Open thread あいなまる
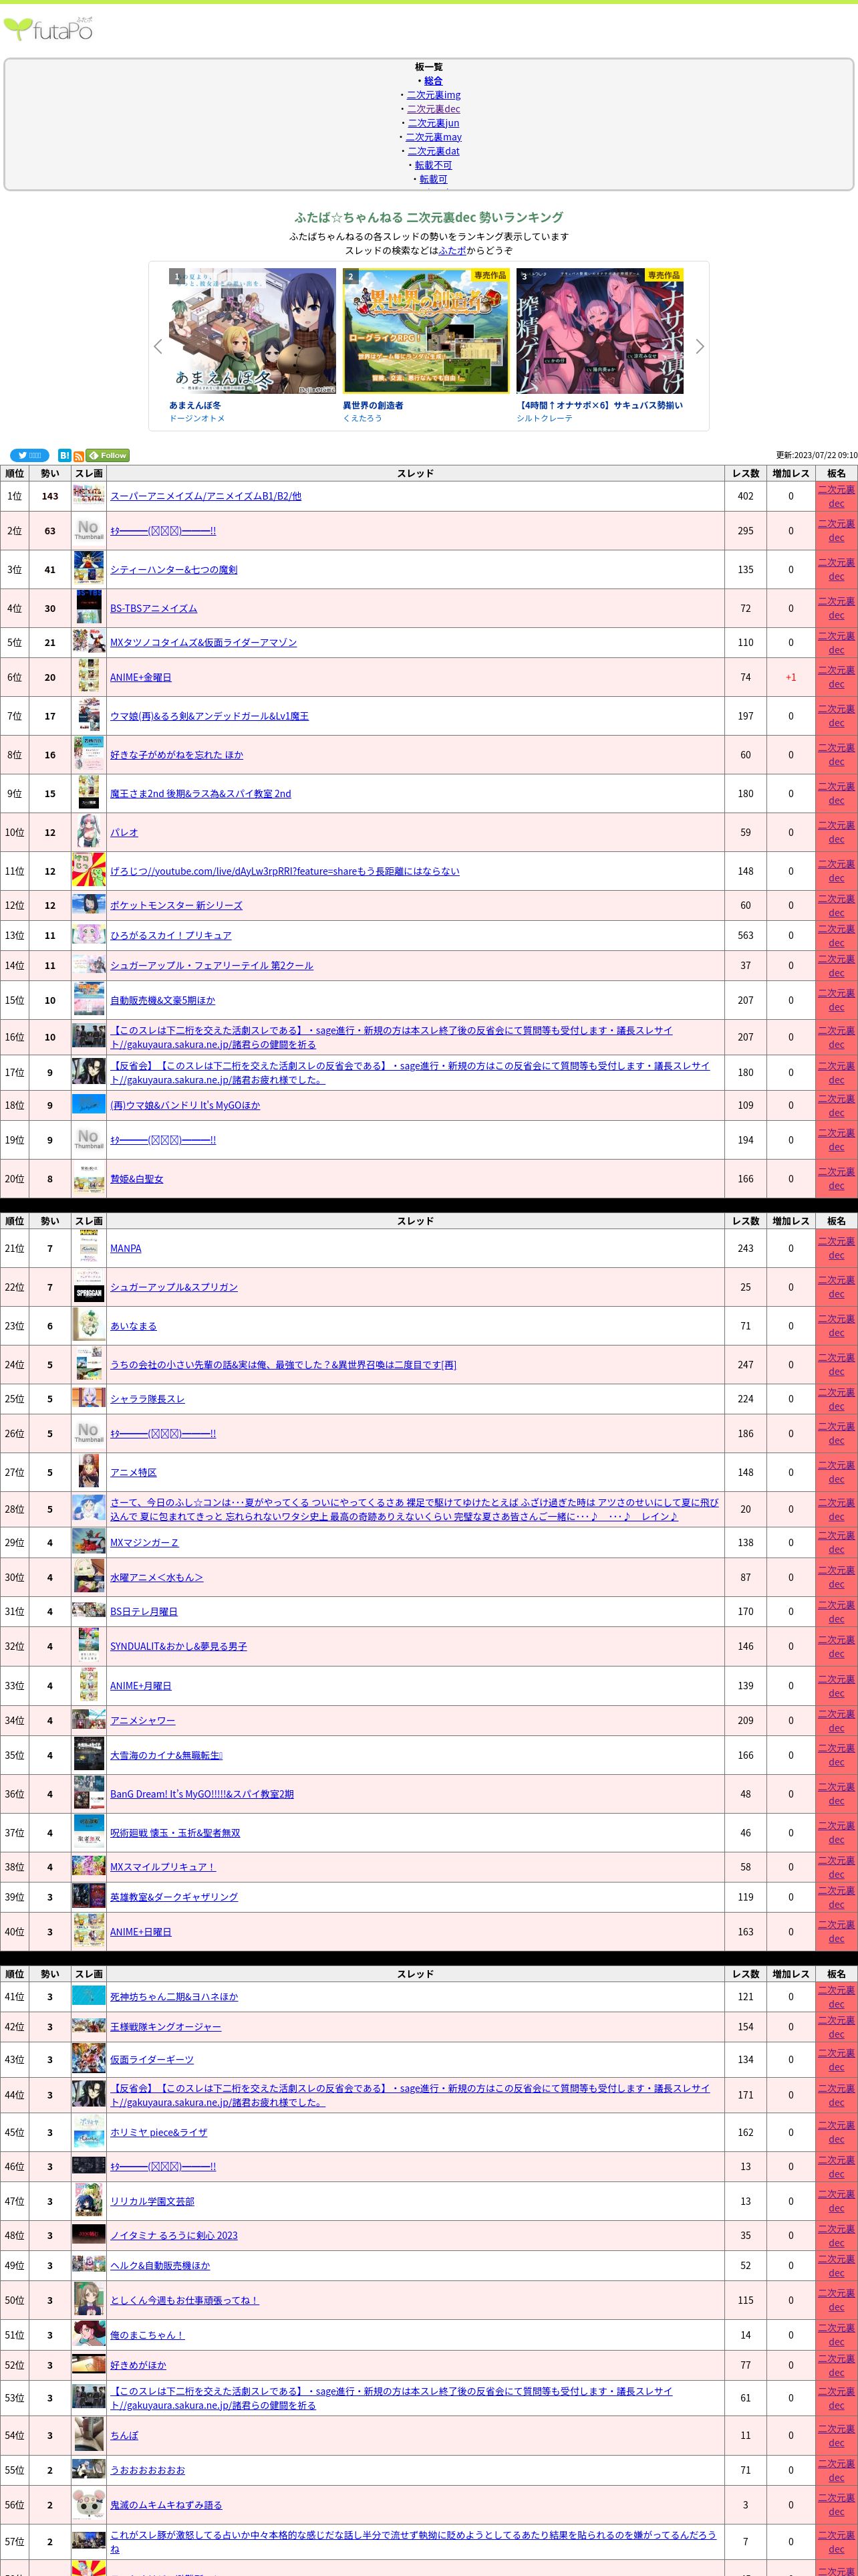This screenshot has width=858, height=2576. (133, 1326)
